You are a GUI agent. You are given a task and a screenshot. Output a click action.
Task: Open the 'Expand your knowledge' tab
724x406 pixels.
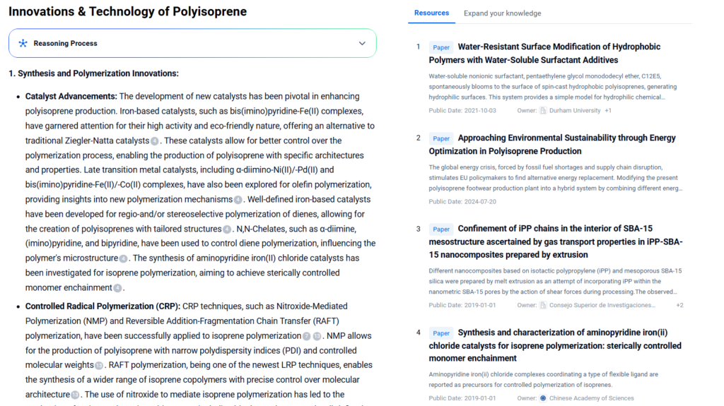click(x=502, y=13)
